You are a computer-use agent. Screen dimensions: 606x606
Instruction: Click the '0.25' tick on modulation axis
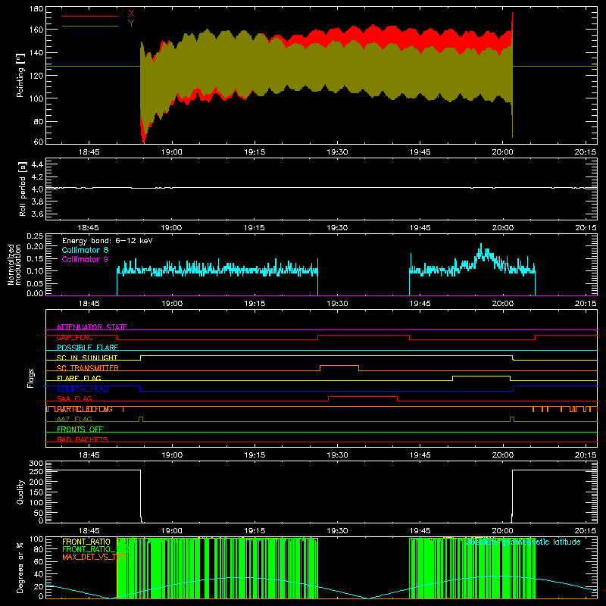click(35, 236)
